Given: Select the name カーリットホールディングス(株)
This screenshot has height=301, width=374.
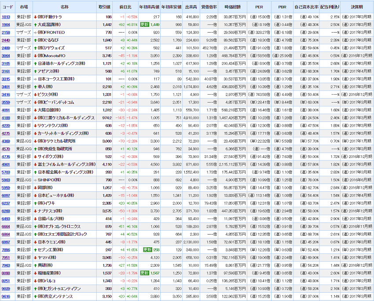Looking at the screenshot, I should tap(63, 133).
